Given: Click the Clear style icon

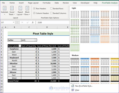Looking at the screenshot, I should pyautogui.click(x=73, y=90).
